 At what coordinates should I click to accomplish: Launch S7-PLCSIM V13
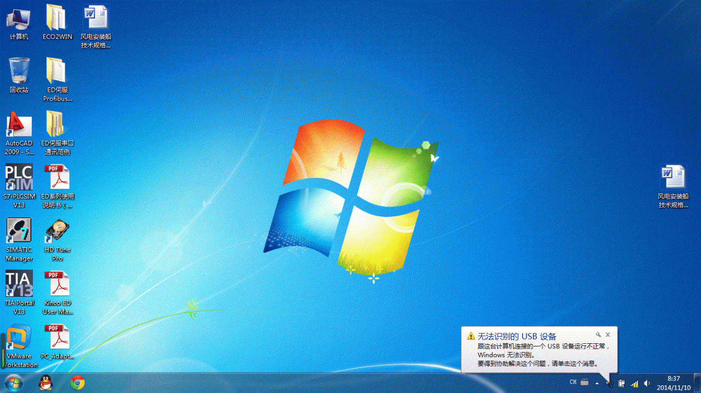pyautogui.click(x=19, y=186)
